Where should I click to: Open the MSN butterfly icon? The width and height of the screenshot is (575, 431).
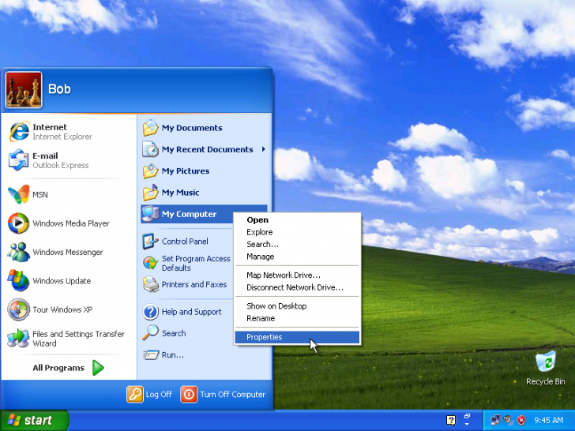click(x=18, y=194)
